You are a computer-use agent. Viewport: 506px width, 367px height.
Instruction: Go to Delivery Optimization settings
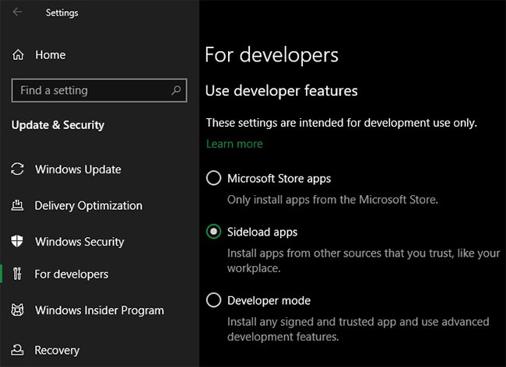(x=88, y=206)
